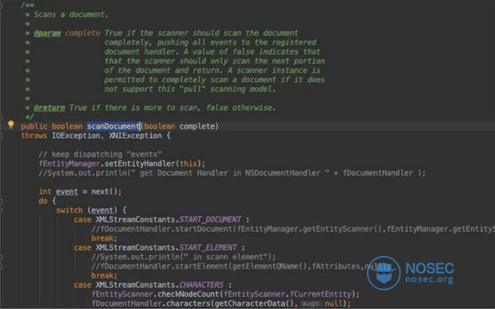This screenshot has height=309, width=495.
Task: Click fDocumentHandler before .characters
Action: 126,304
